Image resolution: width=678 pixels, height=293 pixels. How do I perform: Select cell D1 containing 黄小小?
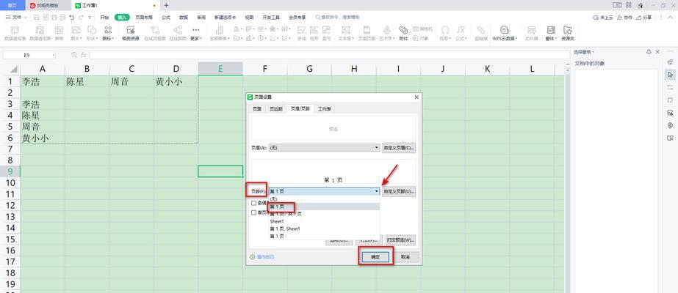pos(176,81)
